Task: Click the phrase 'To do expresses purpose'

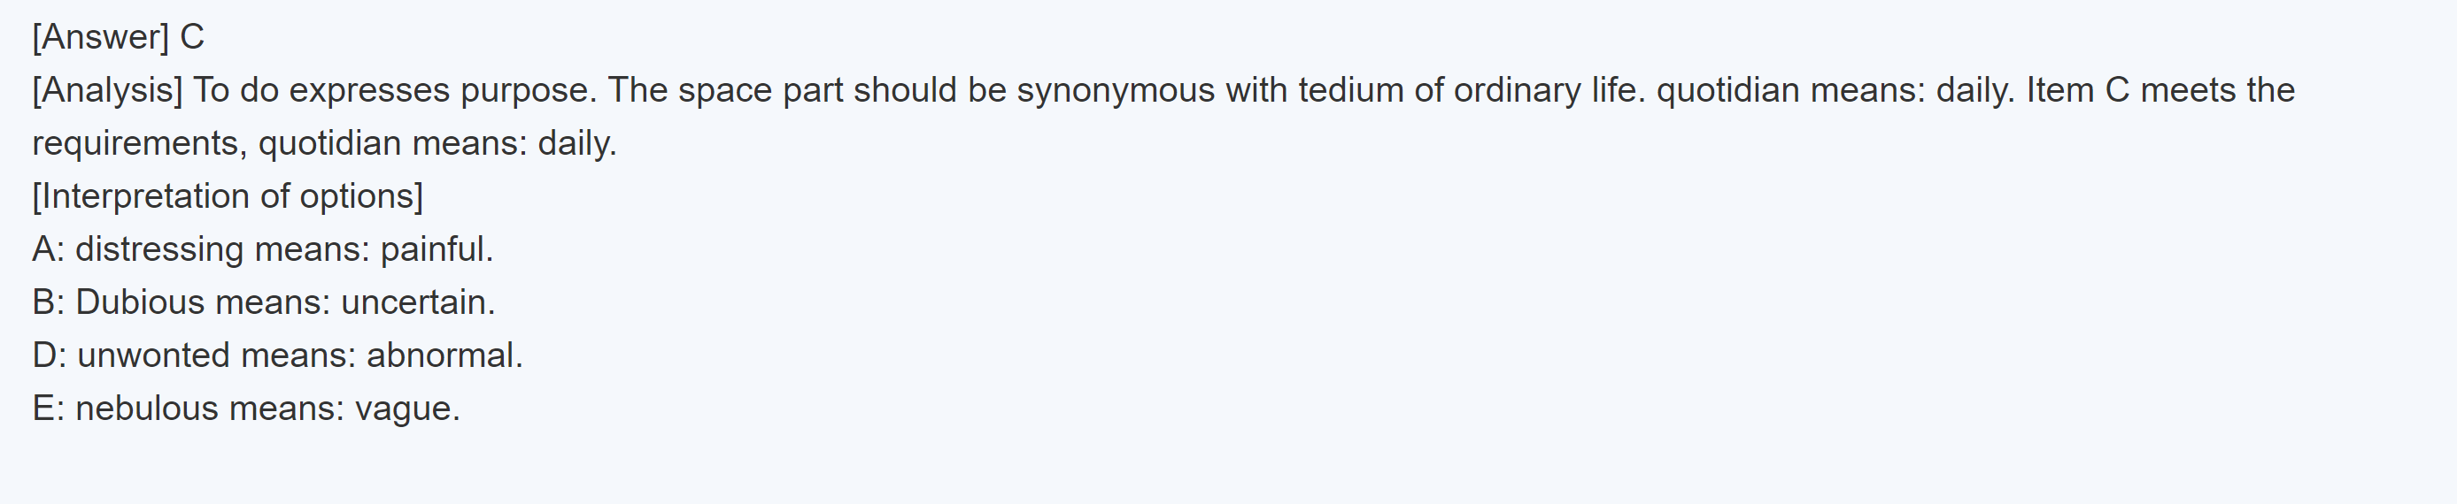Action: point(393,90)
